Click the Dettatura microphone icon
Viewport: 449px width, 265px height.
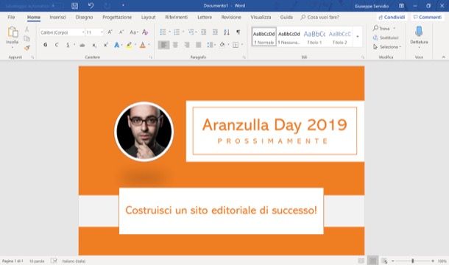tap(419, 32)
